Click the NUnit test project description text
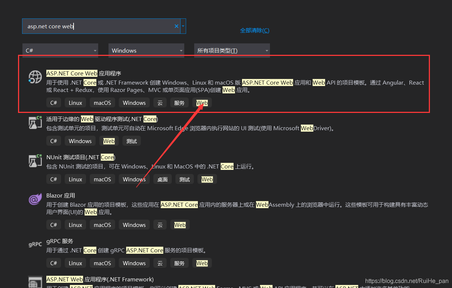 [x=151, y=166]
